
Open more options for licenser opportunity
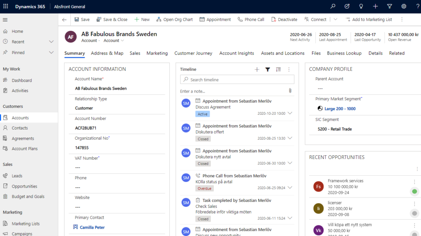pyautogui.click(x=414, y=204)
